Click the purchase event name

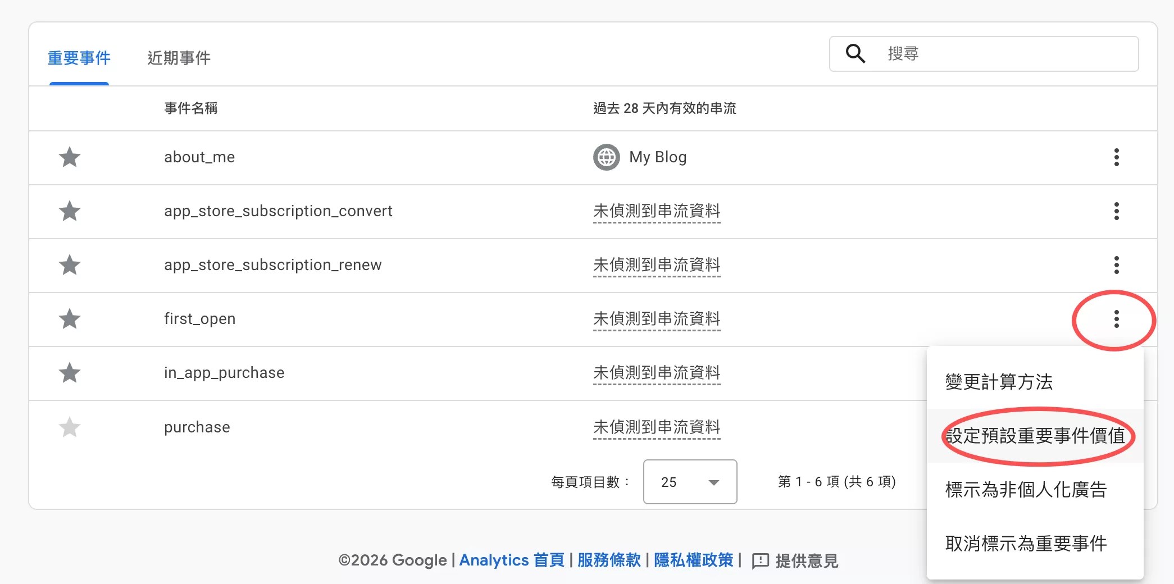point(197,427)
